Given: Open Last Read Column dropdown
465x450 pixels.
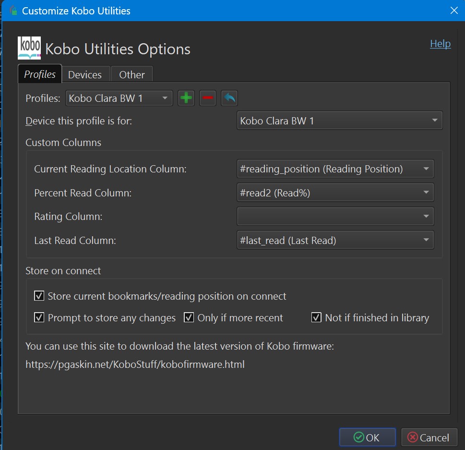Looking at the screenshot, I should coord(335,240).
